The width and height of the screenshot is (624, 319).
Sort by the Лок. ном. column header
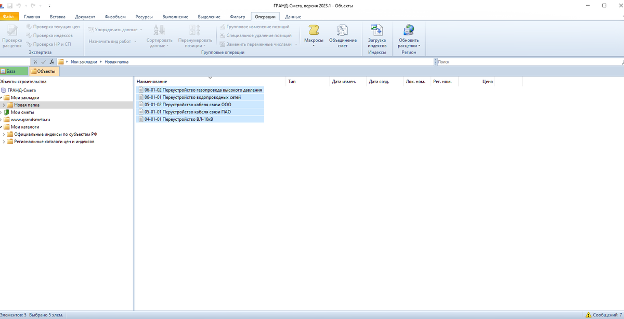point(417,82)
